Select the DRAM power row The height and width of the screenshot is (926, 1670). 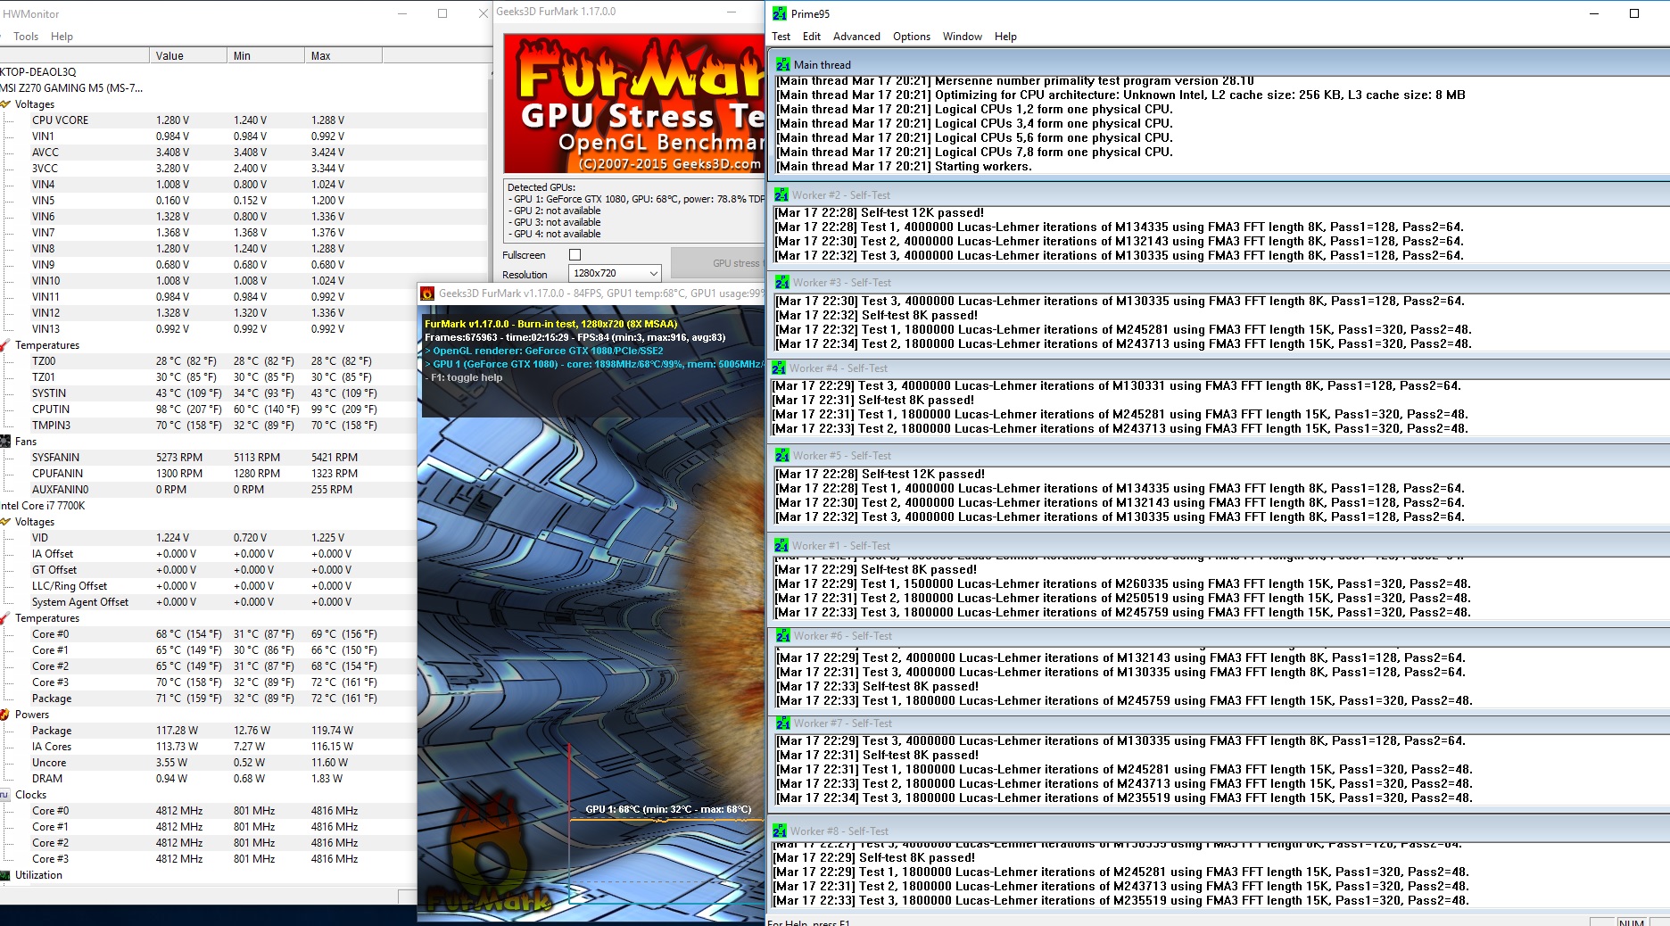[x=208, y=779]
